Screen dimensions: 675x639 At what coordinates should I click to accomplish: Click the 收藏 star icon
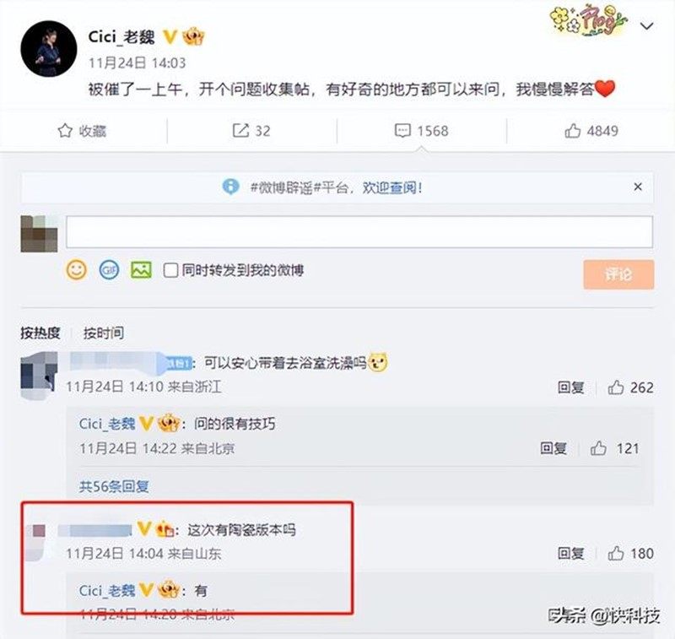coord(65,131)
